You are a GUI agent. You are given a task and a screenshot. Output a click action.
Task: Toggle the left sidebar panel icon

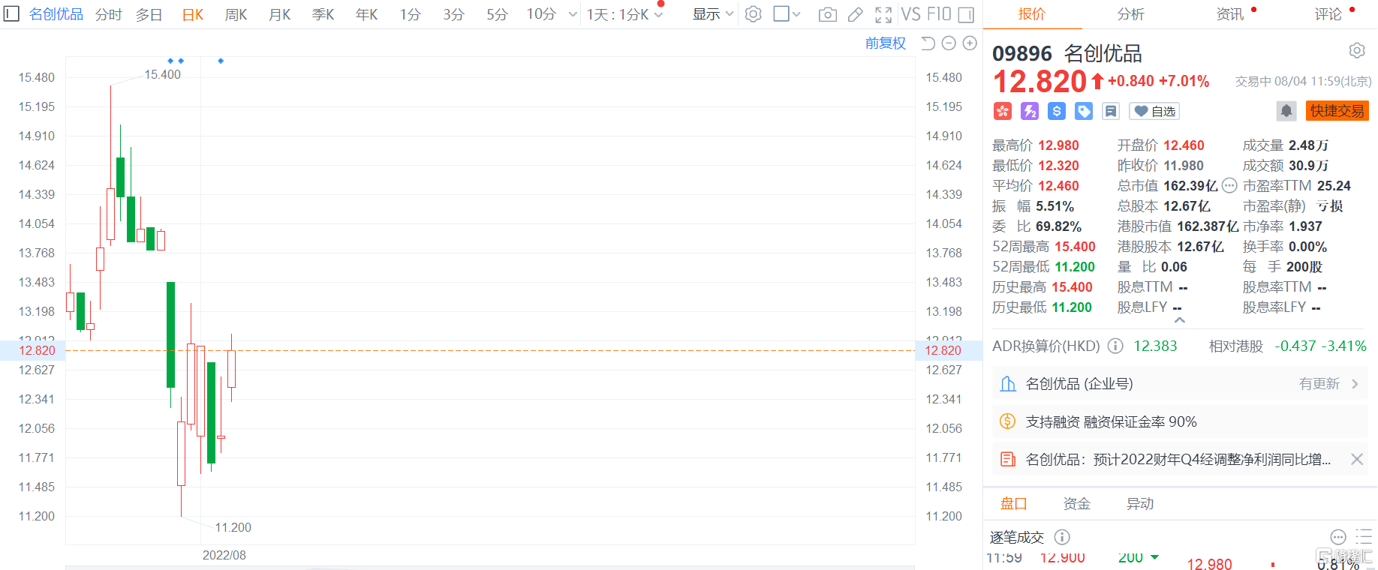(11, 13)
